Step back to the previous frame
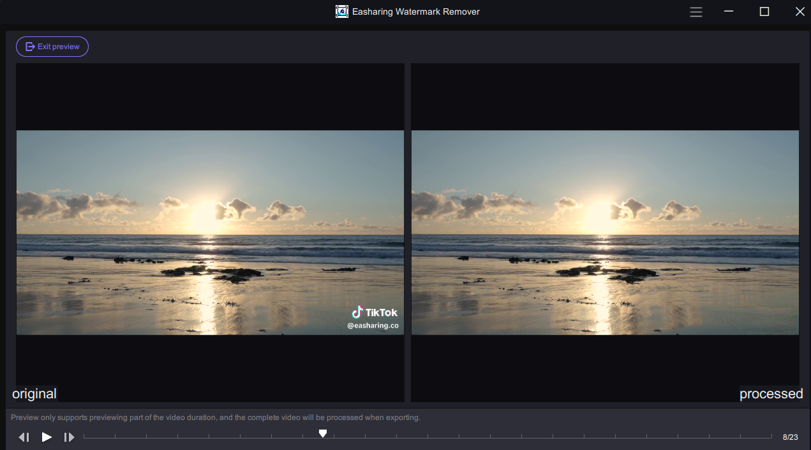This screenshot has width=811, height=450. click(x=24, y=437)
